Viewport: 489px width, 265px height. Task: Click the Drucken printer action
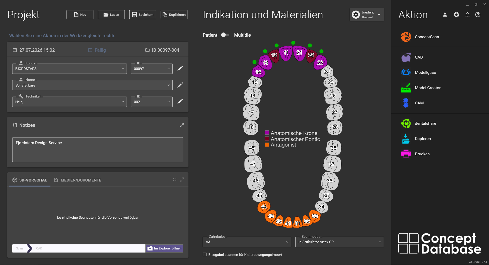point(415,154)
